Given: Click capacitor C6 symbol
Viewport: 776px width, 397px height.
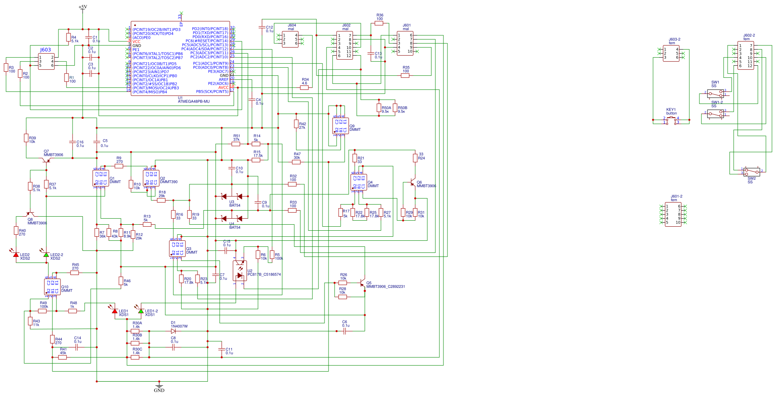Looking at the screenshot, I should click(x=345, y=331).
